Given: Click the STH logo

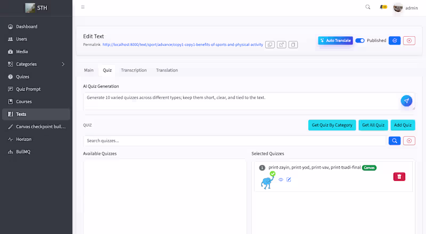Looking at the screenshot, I should (x=36, y=8).
